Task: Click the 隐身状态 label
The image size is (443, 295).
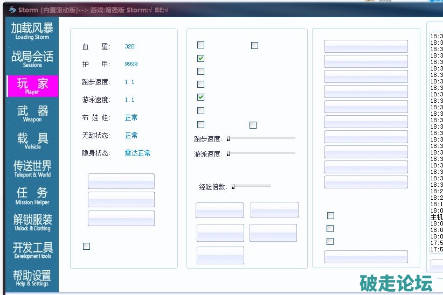Action: click(x=96, y=153)
